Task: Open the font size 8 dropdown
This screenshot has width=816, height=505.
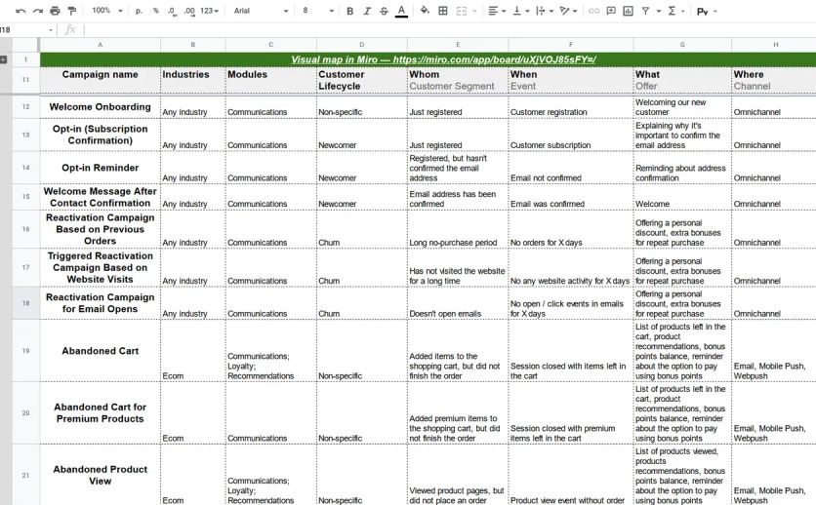Action: click(x=318, y=11)
